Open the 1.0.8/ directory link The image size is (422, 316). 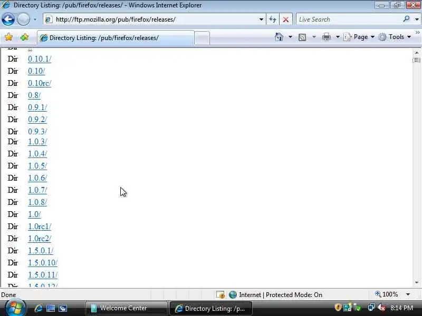[x=37, y=202]
